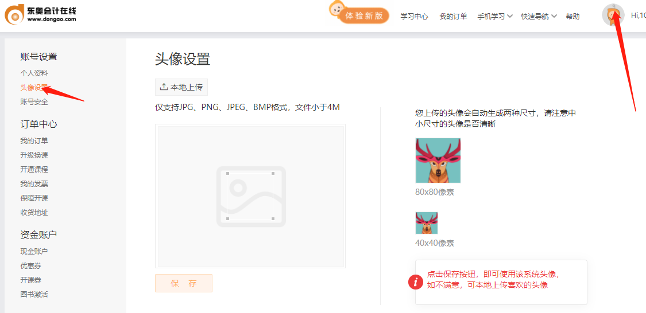Screen dimensions: 646x313
Task: Open 我的发票 in sidebar
Action: click(x=34, y=184)
